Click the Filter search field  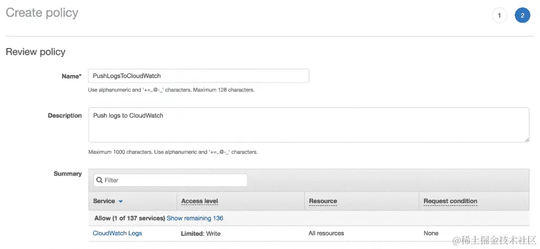174,180
